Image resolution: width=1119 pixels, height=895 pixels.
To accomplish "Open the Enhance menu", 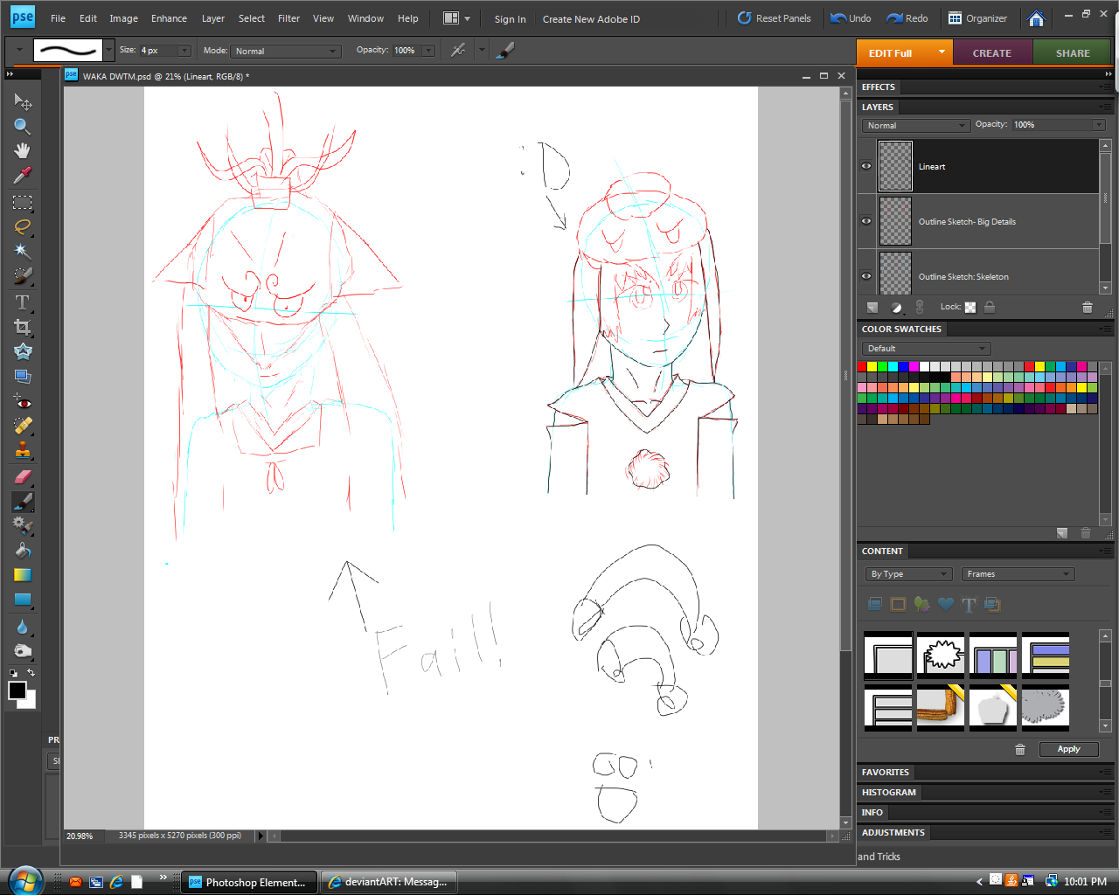I will click(169, 18).
